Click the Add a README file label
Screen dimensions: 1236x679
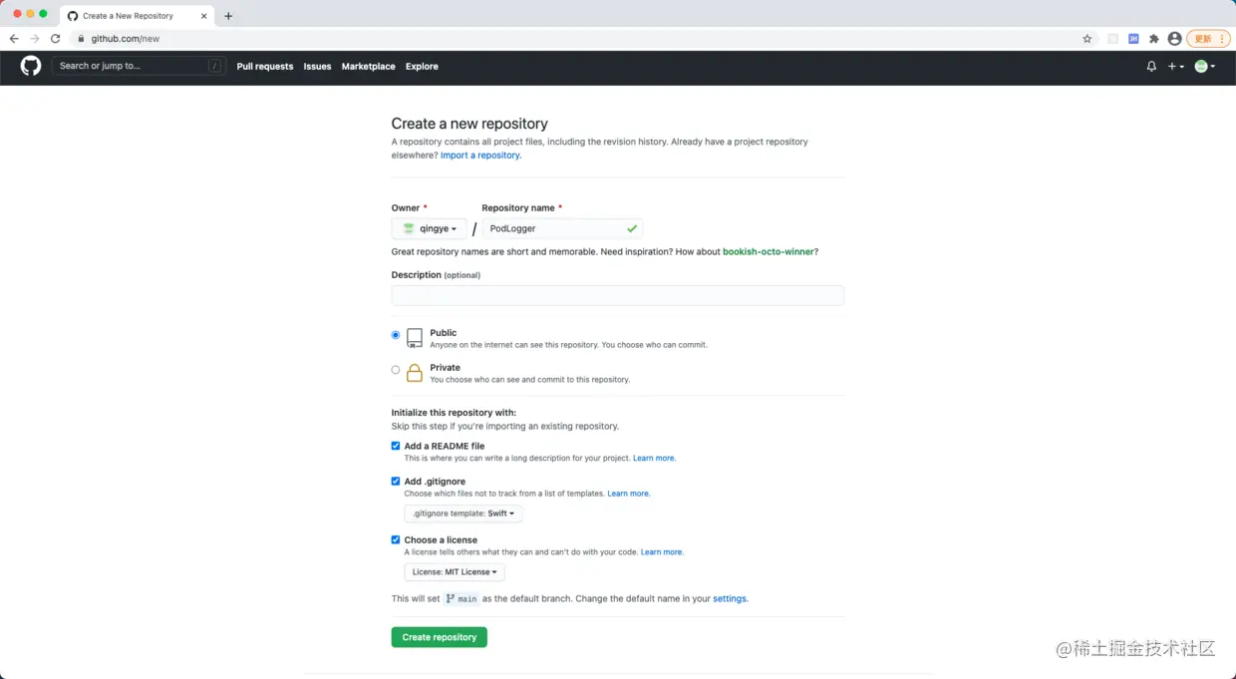(x=445, y=447)
